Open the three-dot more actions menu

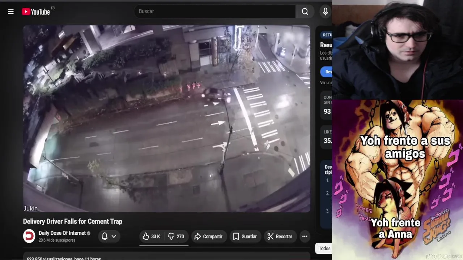(305, 237)
